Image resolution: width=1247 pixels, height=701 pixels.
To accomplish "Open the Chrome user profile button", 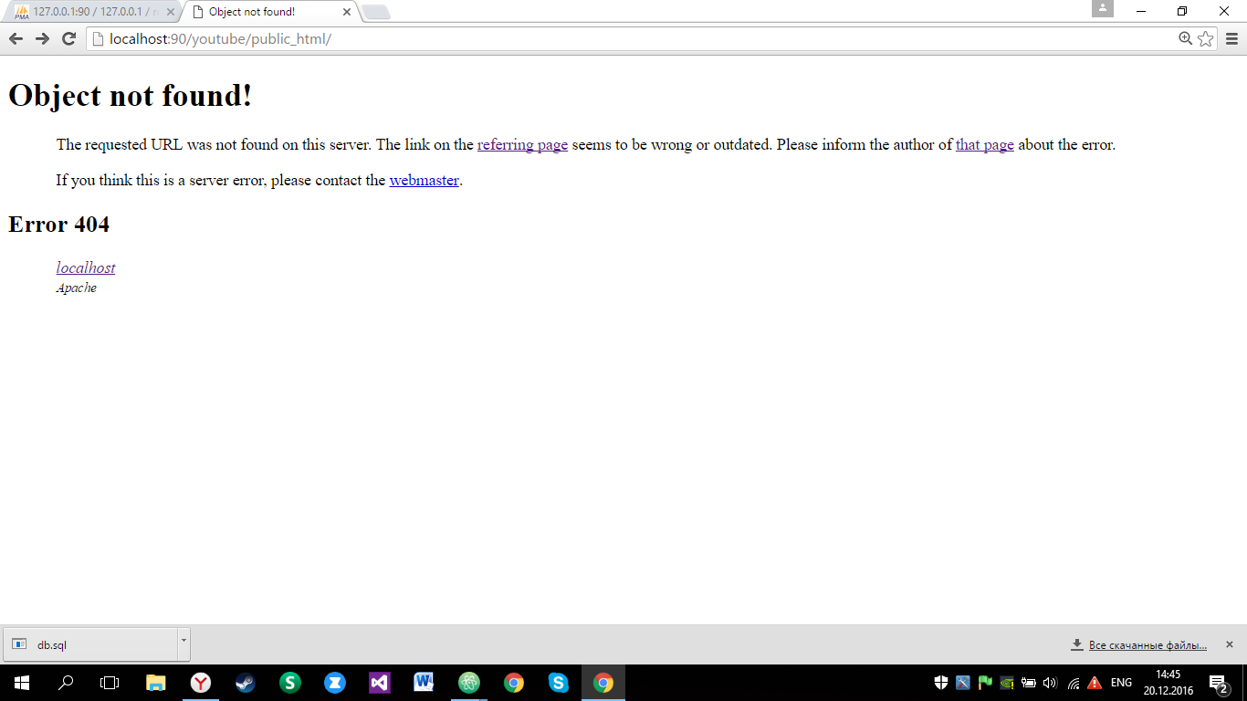I will [1103, 9].
